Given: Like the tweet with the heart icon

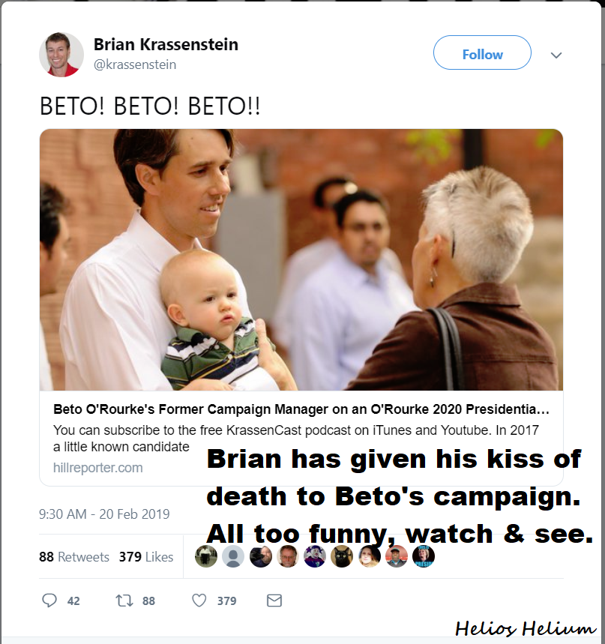Looking at the screenshot, I should tap(199, 601).
